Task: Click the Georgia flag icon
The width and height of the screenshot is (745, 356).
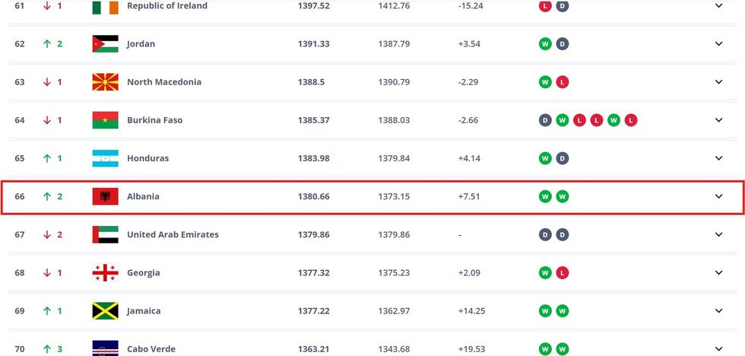Action: (105, 272)
